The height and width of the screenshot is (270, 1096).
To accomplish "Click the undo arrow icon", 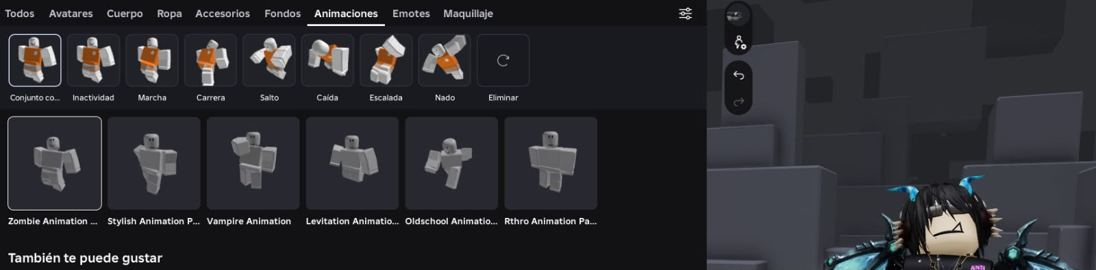I will click(738, 75).
